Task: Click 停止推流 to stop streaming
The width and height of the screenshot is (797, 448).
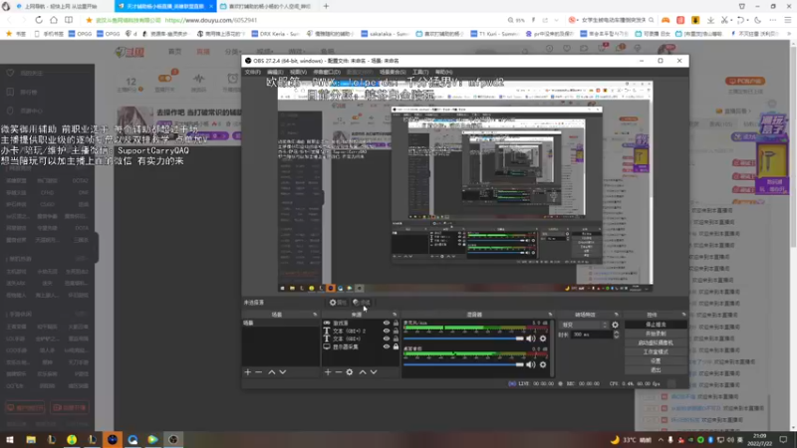Action: [656, 325]
